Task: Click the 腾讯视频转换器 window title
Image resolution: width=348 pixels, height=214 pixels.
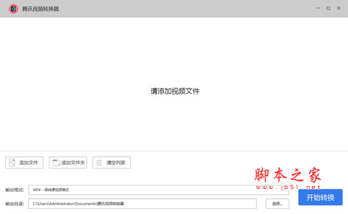Action: pos(40,9)
